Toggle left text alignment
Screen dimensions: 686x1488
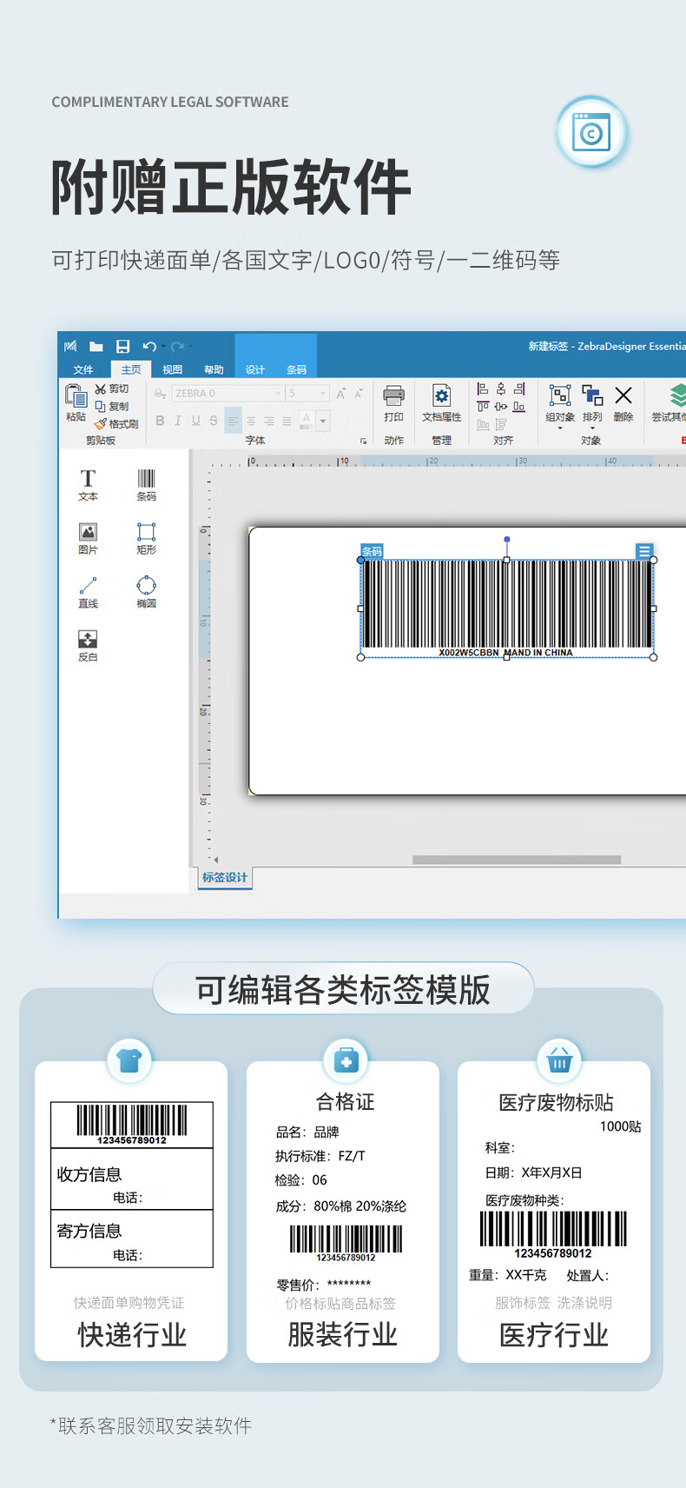tap(233, 421)
